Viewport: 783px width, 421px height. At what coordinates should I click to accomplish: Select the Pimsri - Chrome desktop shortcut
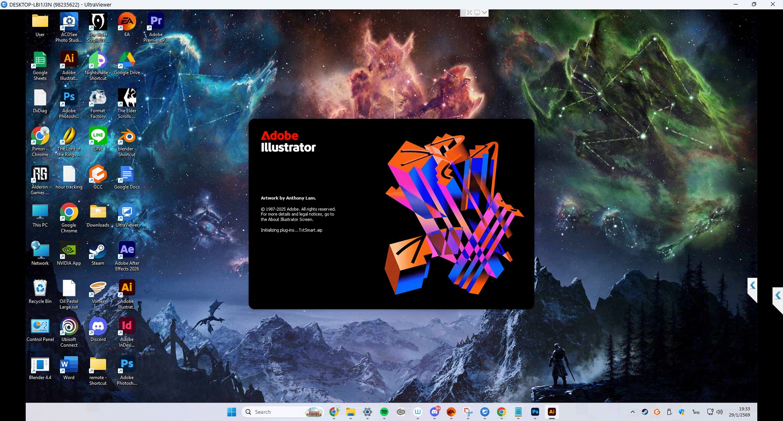click(x=40, y=142)
